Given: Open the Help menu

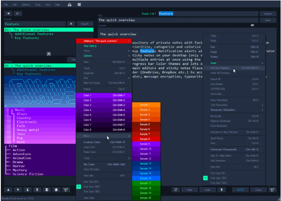Looking at the screenshot, I should click(57, 5).
